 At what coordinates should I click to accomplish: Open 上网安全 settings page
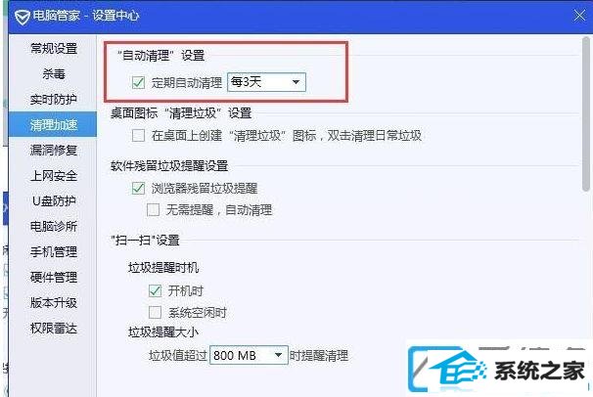(x=53, y=175)
